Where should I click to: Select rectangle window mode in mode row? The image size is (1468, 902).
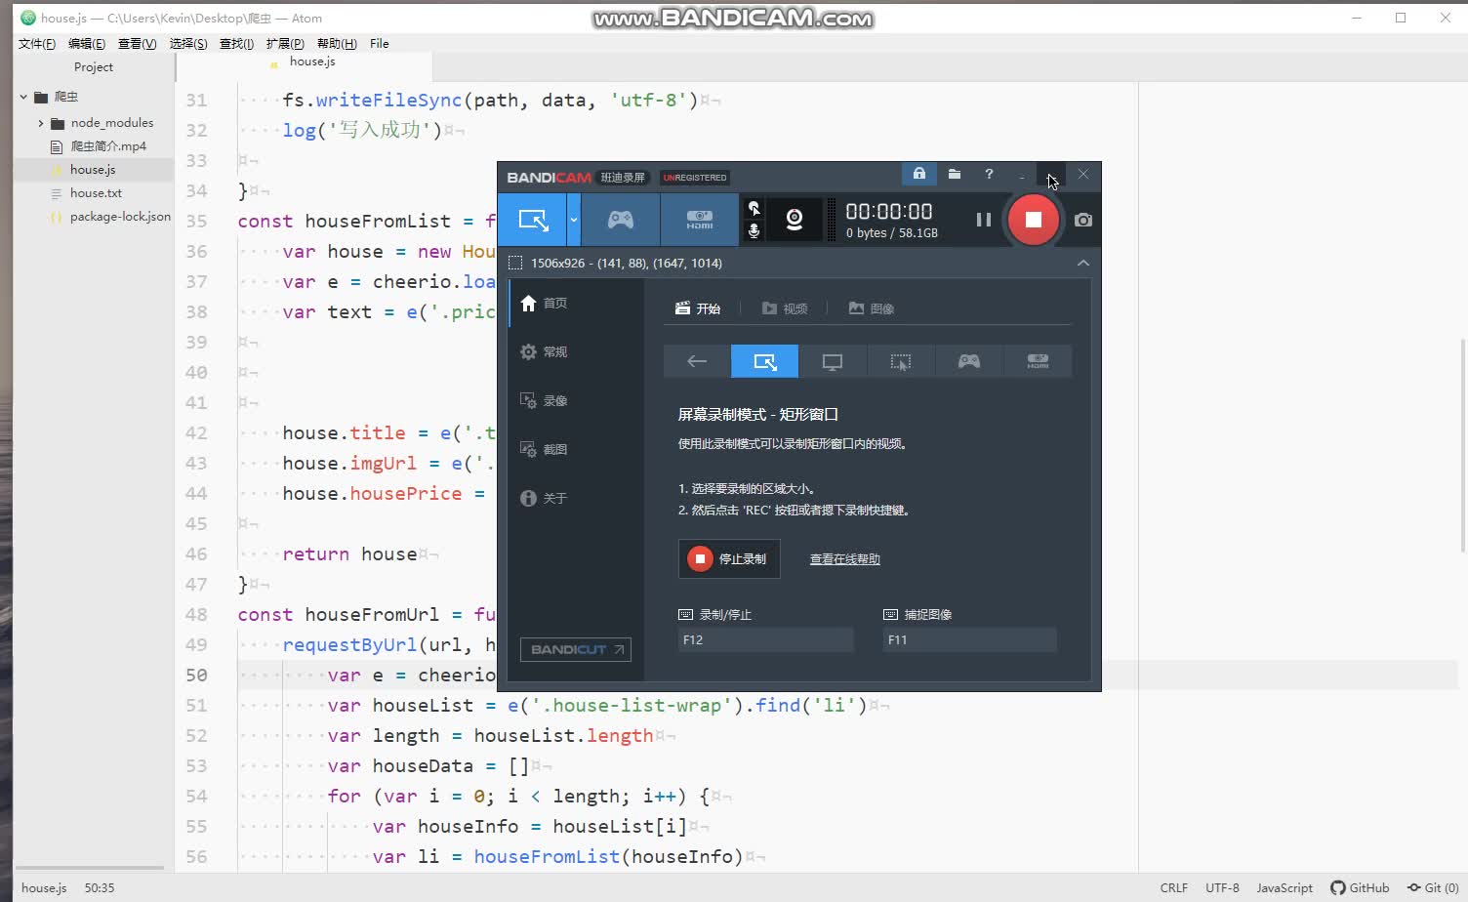(764, 361)
